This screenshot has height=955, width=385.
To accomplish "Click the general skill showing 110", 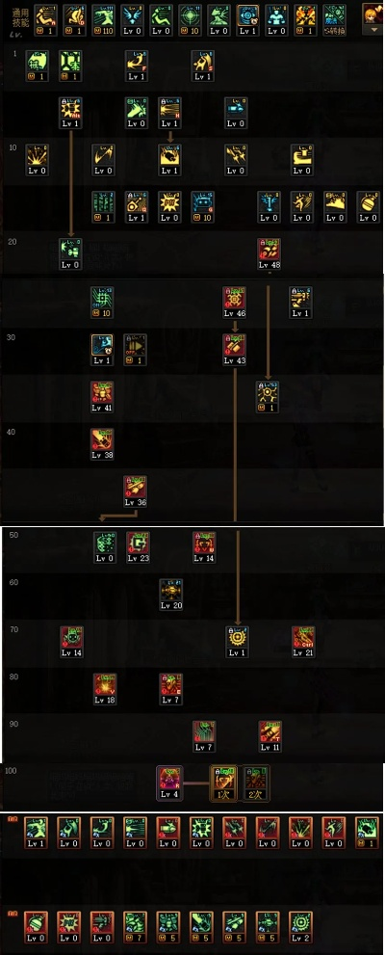I will [x=103, y=15].
